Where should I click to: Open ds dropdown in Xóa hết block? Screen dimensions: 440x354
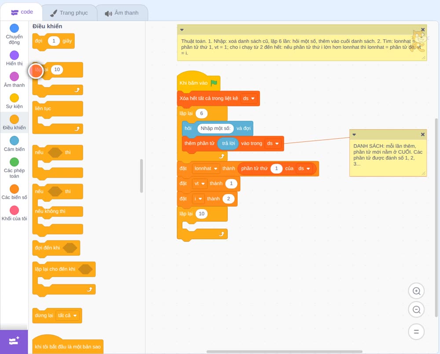coord(249,98)
